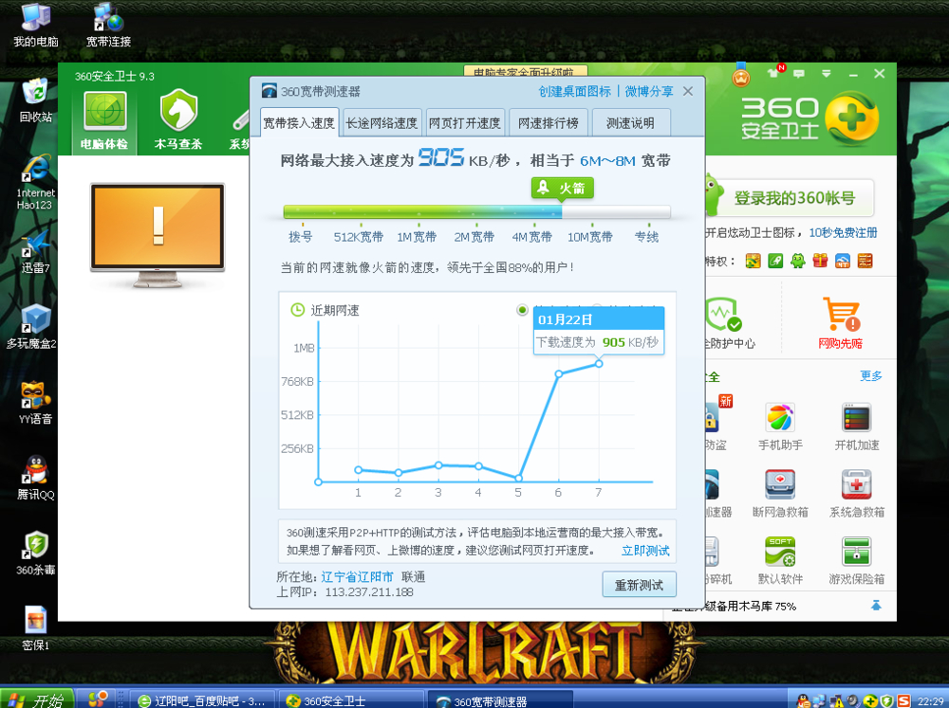Close the 360宽带测速器 dialog

pyautogui.click(x=688, y=91)
